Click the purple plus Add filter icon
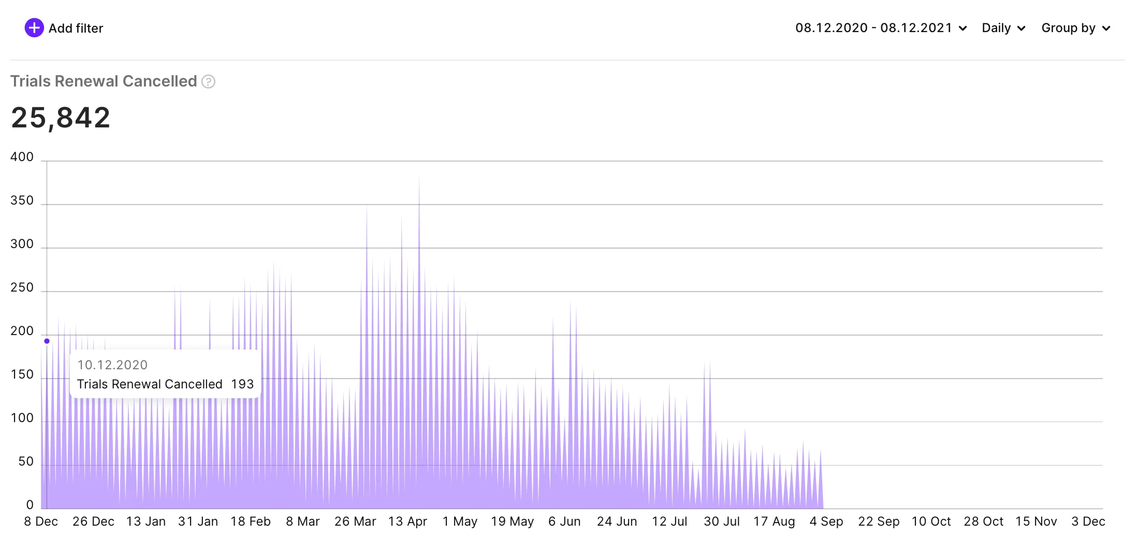1138x550 pixels. (34, 28)
